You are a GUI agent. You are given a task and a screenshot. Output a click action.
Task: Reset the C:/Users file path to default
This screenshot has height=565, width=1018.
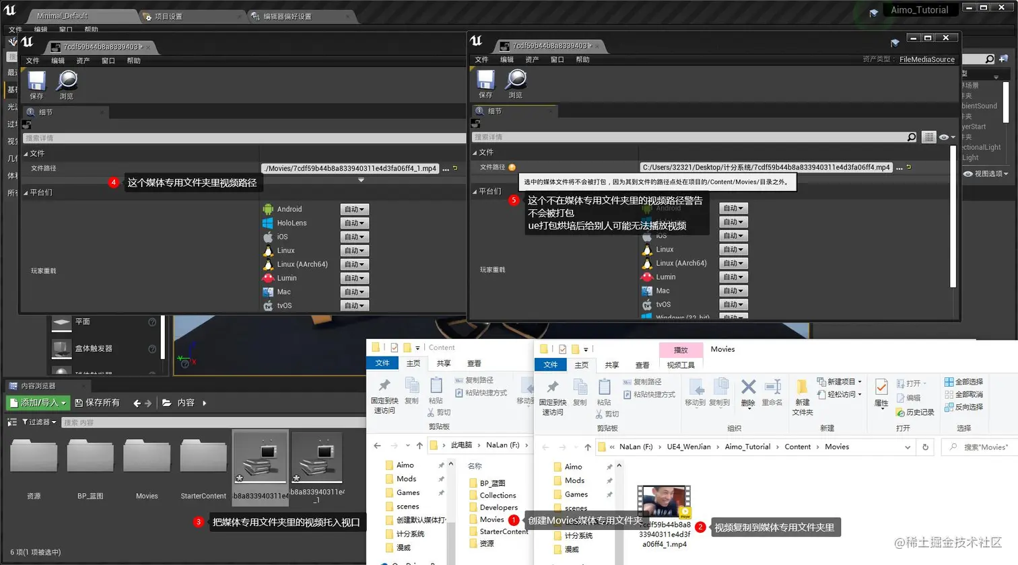909,167
